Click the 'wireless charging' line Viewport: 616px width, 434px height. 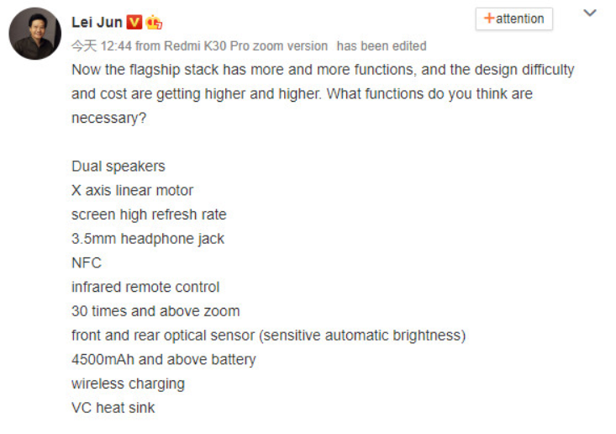(128, 384)
